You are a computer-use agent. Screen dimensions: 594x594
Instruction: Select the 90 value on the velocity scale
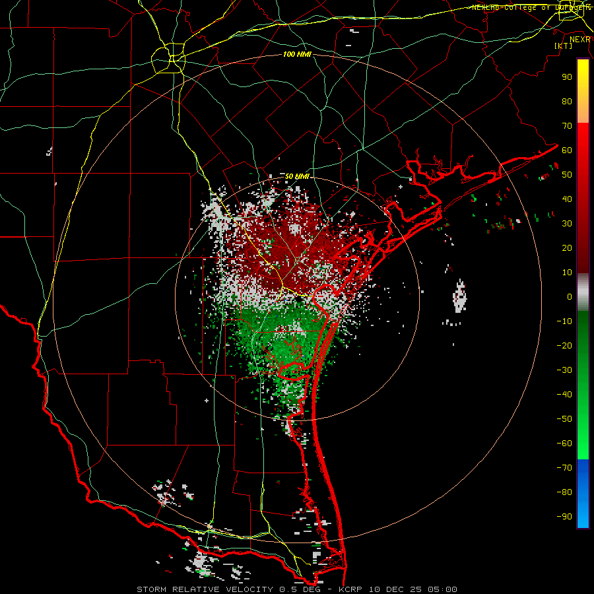567,77
